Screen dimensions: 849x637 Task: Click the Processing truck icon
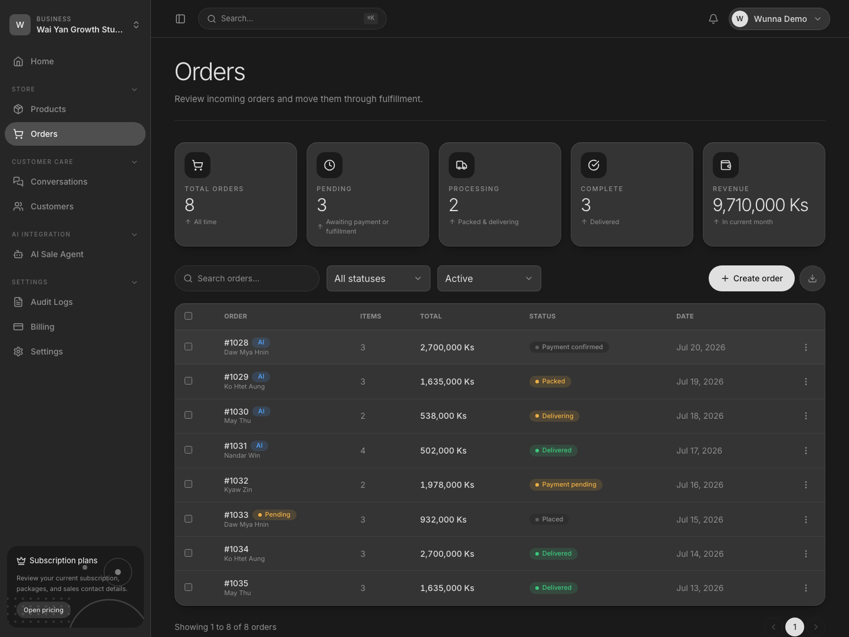tap(462, 165)
